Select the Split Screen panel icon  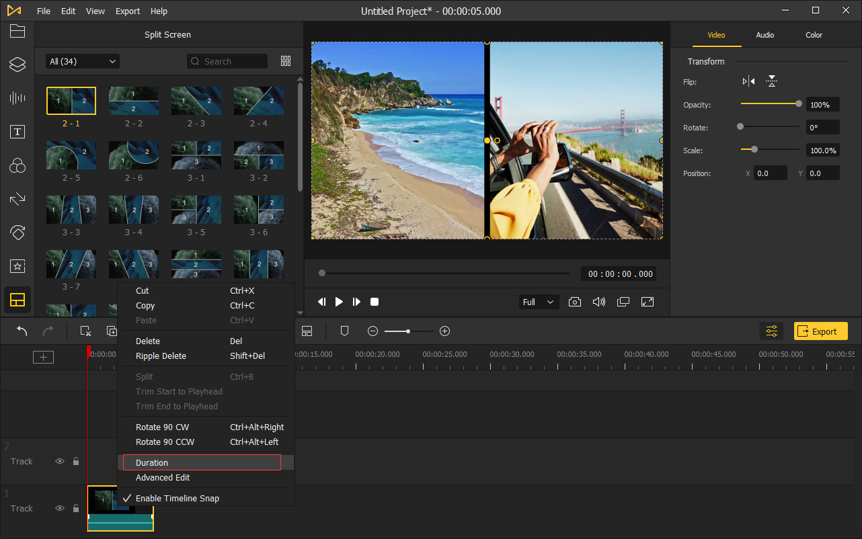[x=17, y=300]
